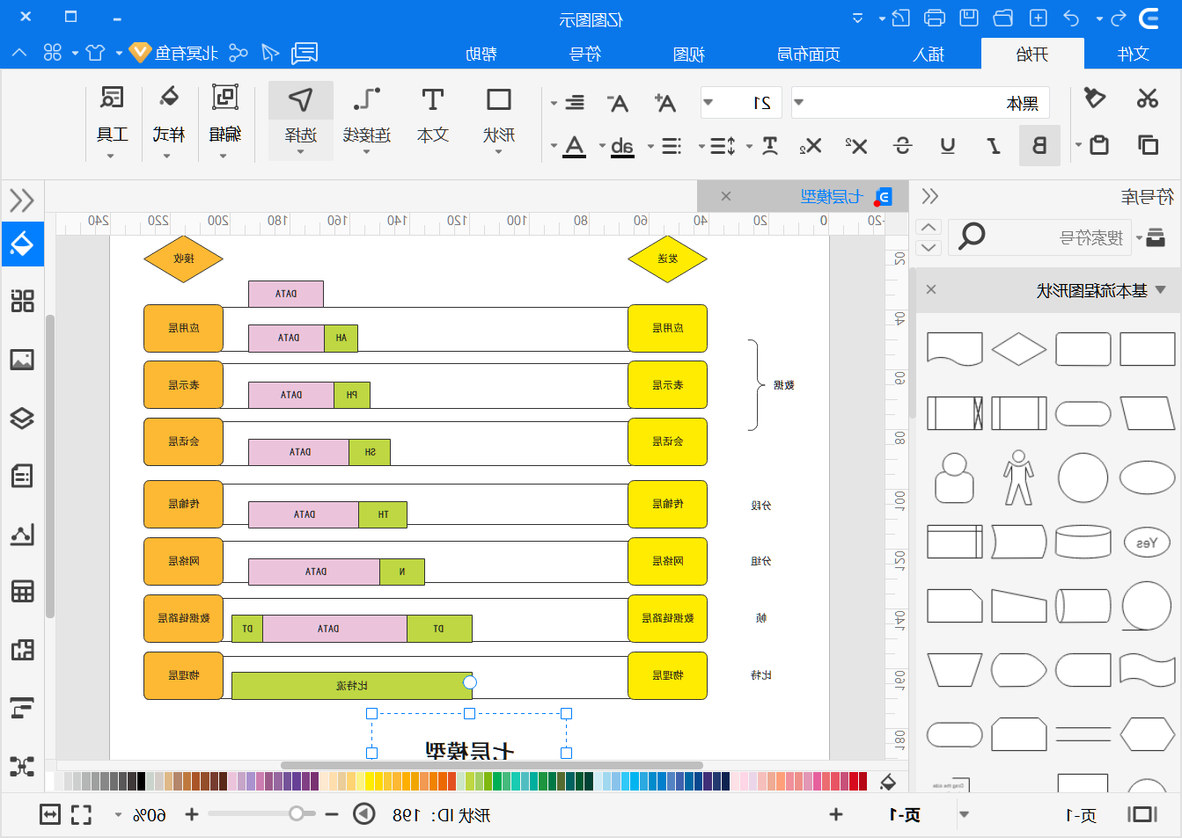Click the presentation play icon in status bar
Image resolution: width=1182 pixels, height=838 pixels.
pyautogui.click(x=363, y=814)
